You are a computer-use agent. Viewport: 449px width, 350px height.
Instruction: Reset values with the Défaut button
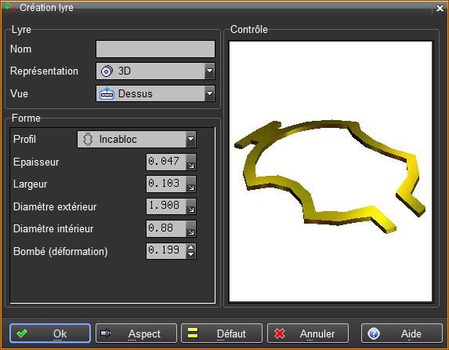[x=222, y=334]
